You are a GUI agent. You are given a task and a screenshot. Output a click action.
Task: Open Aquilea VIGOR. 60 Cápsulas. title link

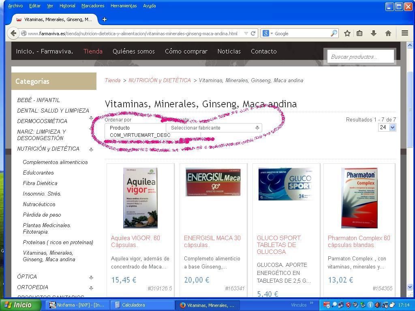(x=135, y=241)
